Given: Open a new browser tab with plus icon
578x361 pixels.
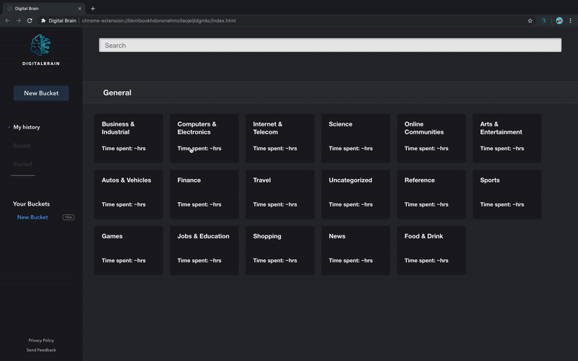Looking at the screenshot, I should pyautogui.click(x=93, y=9).
